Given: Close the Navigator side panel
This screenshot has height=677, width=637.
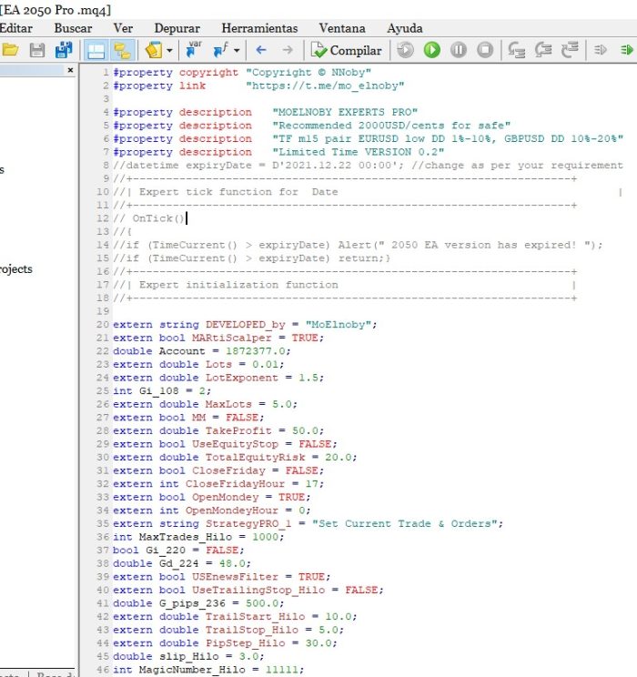Looking at the screenshot, I should [x=70, y=70].
